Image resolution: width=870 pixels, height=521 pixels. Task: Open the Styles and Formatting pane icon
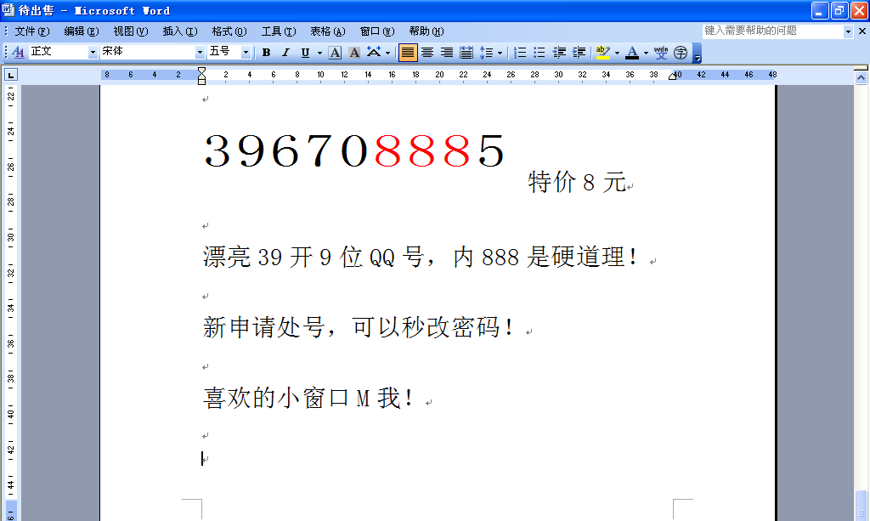click(18, 52)
